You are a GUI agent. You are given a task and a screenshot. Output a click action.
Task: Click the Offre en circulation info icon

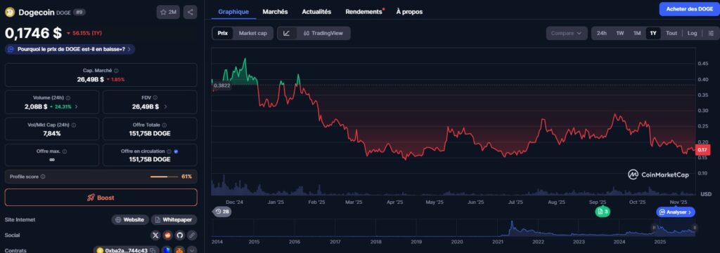(x=169, y=151)
